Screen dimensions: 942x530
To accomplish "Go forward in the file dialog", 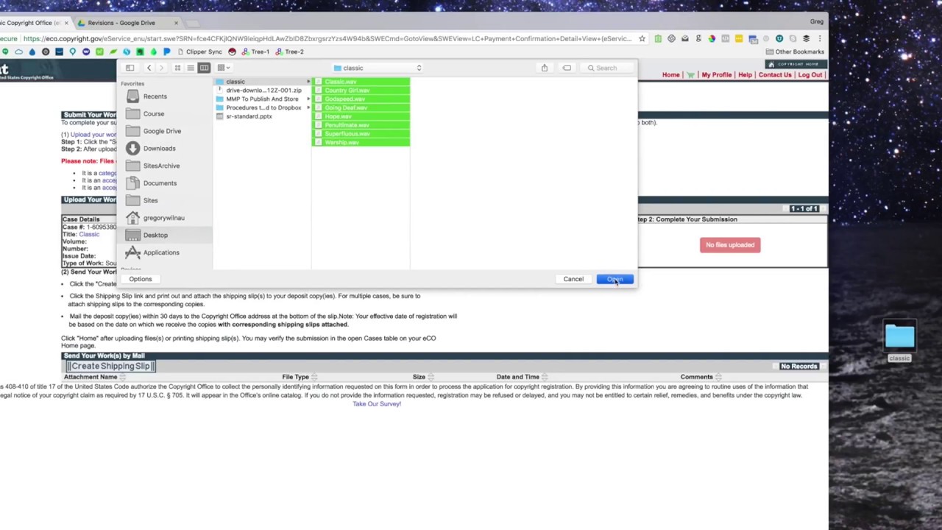I will (x=161, y=68).
